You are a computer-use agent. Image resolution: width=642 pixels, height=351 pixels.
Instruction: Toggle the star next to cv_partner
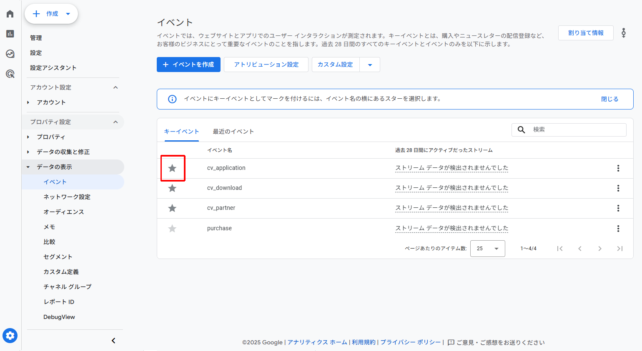click(x=172, y=208)
